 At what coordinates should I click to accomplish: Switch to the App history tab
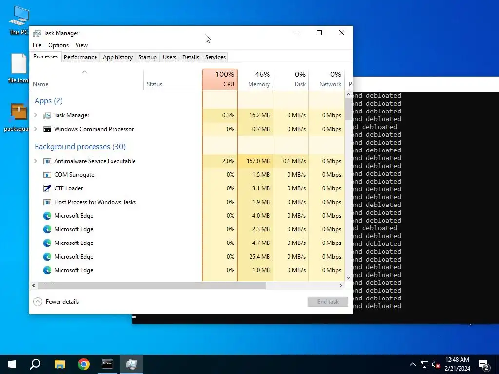point(117,57)
